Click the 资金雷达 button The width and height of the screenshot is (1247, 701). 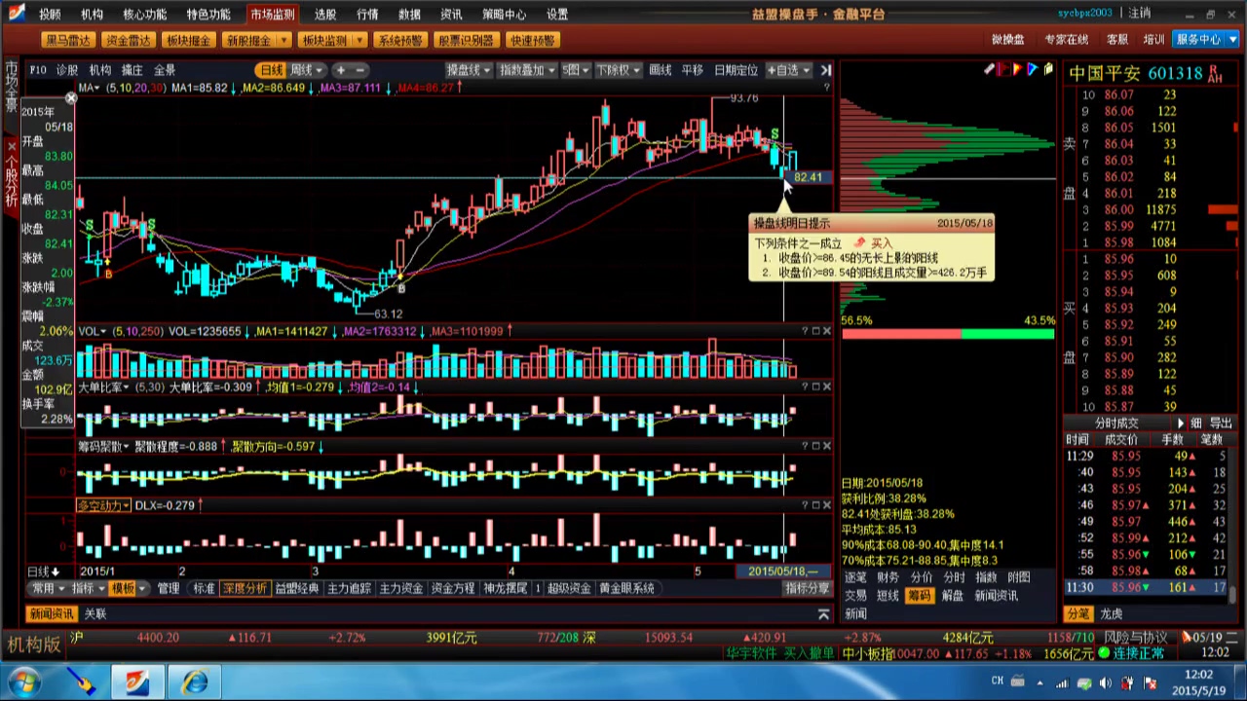tap(128, 40)
